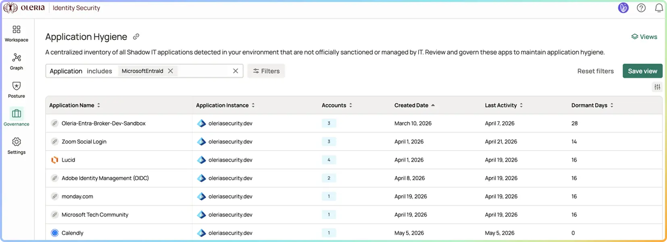Screen dimensions: 667x242
Task: Click Entra instance icon in Lucid row
Action: point(201,160)
